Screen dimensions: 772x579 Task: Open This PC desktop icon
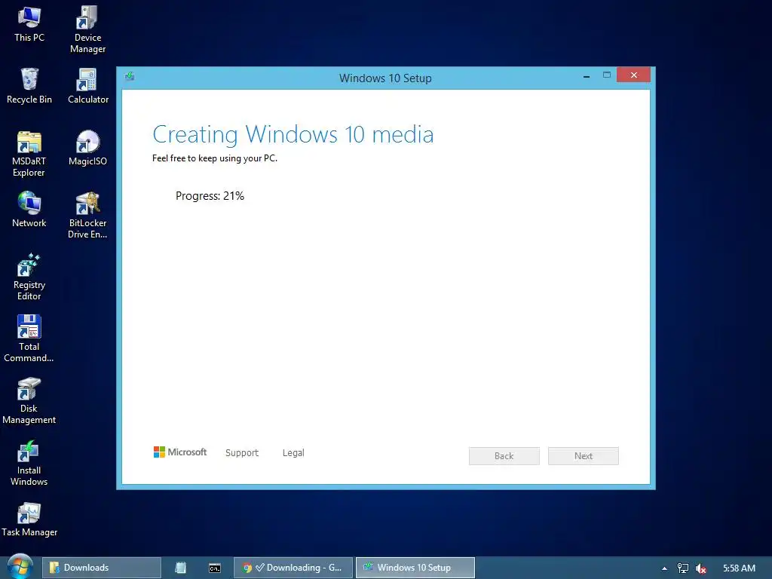29,25
